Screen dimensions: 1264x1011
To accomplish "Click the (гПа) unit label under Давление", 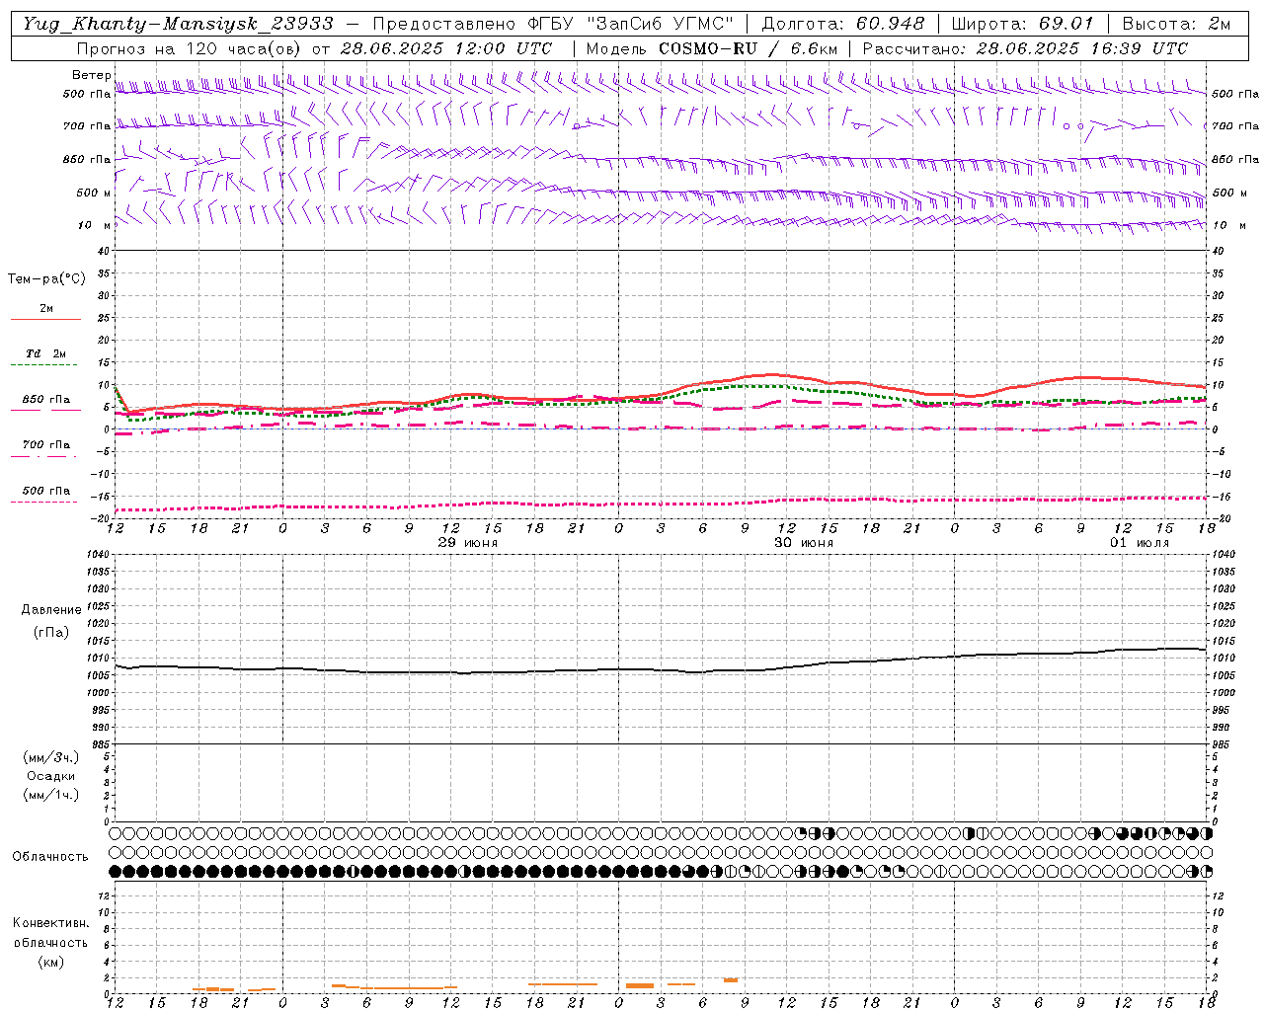I will click(51, 633).
